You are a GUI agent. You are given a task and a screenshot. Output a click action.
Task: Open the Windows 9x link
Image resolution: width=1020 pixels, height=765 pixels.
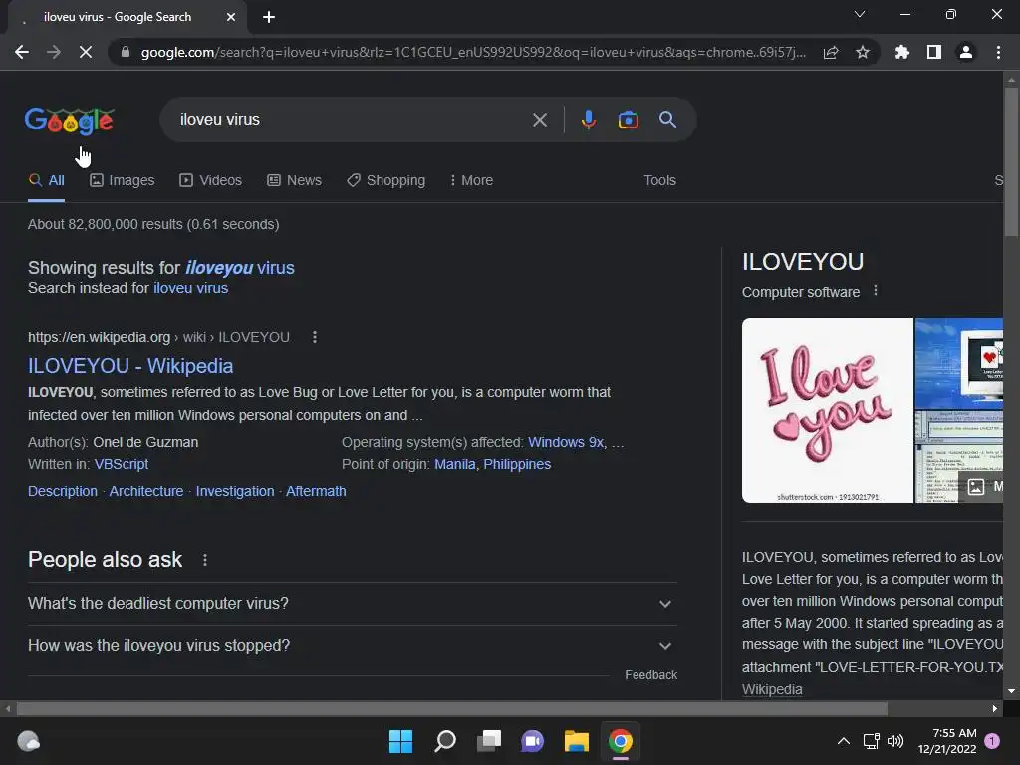coord(566,442)
